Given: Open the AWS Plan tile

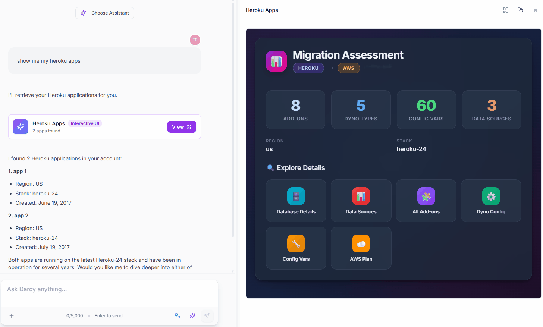Looking at the screenshot, I should coord(361,248).
